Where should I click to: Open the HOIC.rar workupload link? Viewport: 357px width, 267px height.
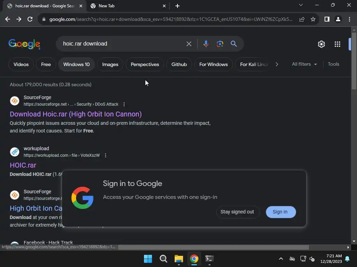point(23,165)
